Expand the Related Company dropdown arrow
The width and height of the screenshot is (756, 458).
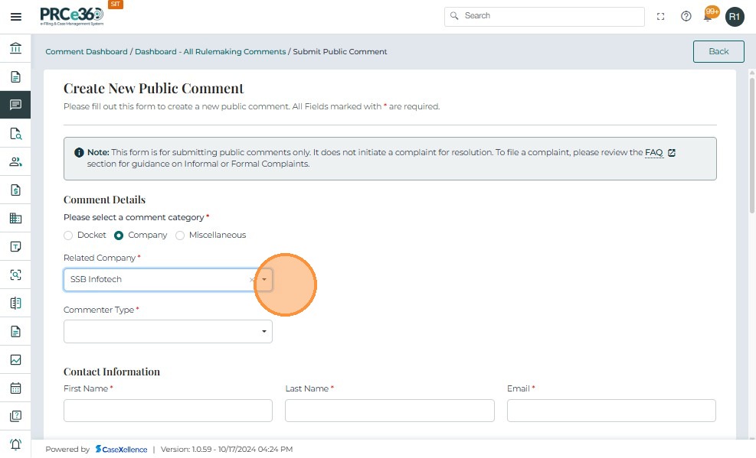pos(263,280)
